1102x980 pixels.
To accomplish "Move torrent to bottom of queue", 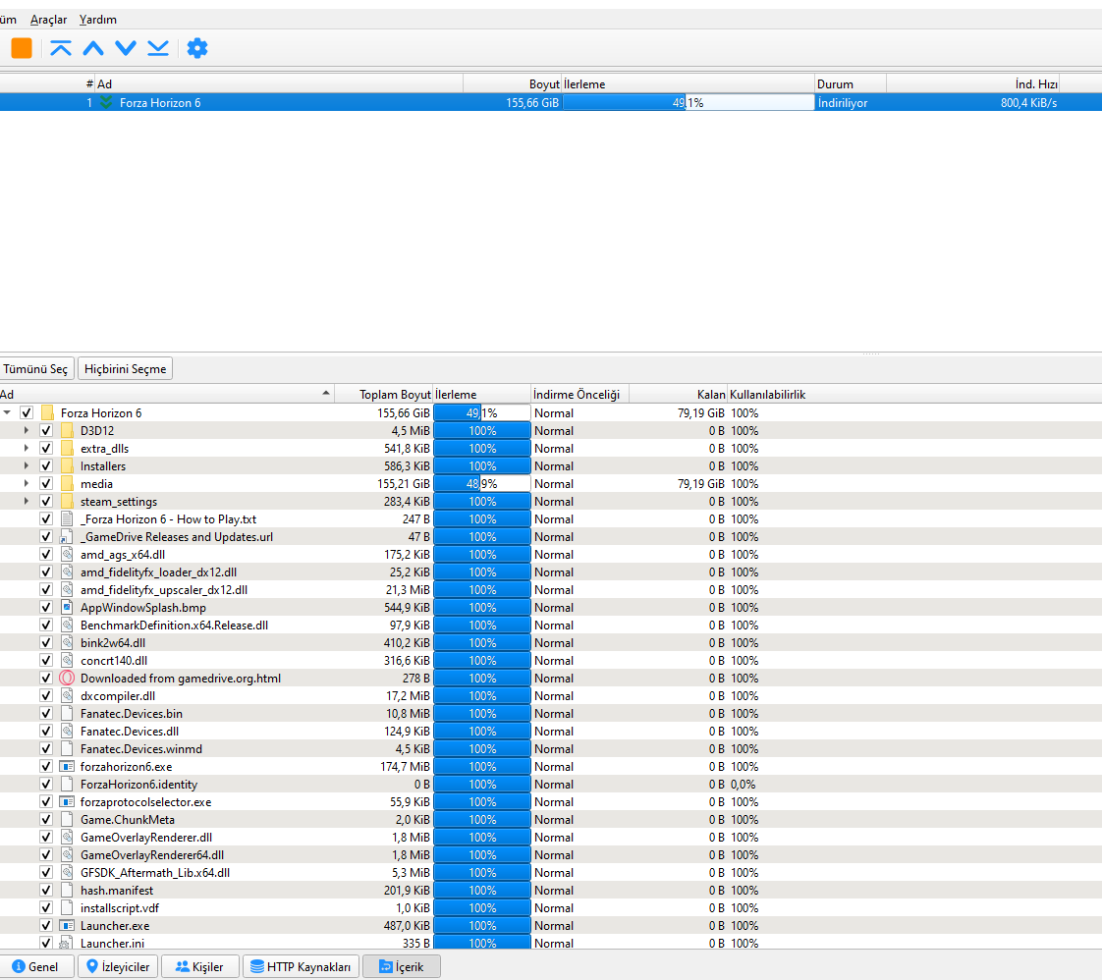I will tap(158, 48).
